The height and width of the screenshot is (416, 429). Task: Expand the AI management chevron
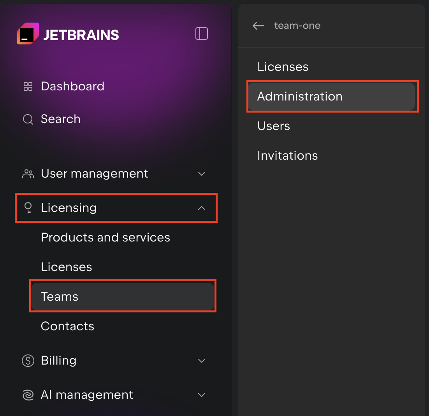201,395
